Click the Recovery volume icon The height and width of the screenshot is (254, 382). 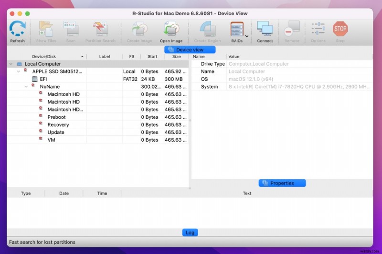[x=41, y=123]
